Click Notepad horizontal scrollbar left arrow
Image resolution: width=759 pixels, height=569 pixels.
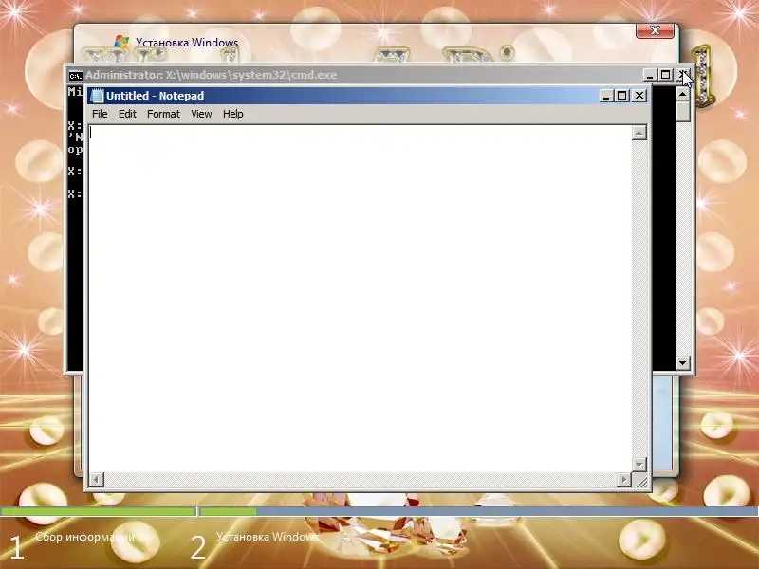[97, 480]
